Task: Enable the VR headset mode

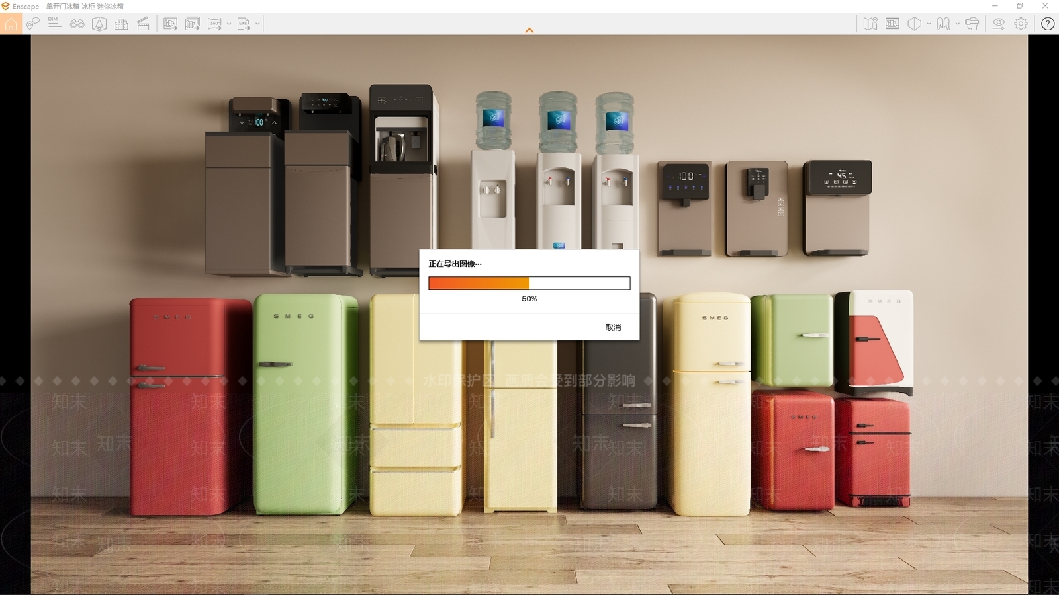Action: pyautogui.click(x=972, y=24)
